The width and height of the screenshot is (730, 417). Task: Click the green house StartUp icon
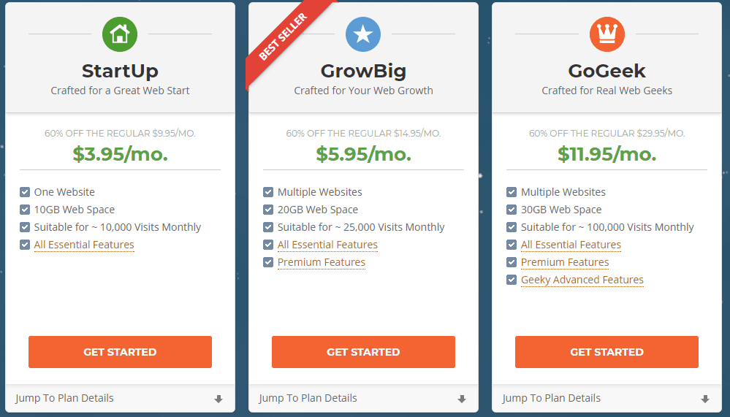tap(120, 34)
